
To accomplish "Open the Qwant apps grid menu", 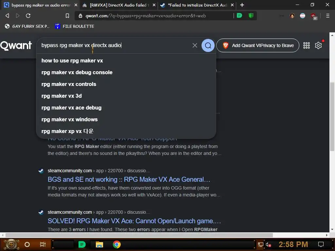I will click(306, 45).
